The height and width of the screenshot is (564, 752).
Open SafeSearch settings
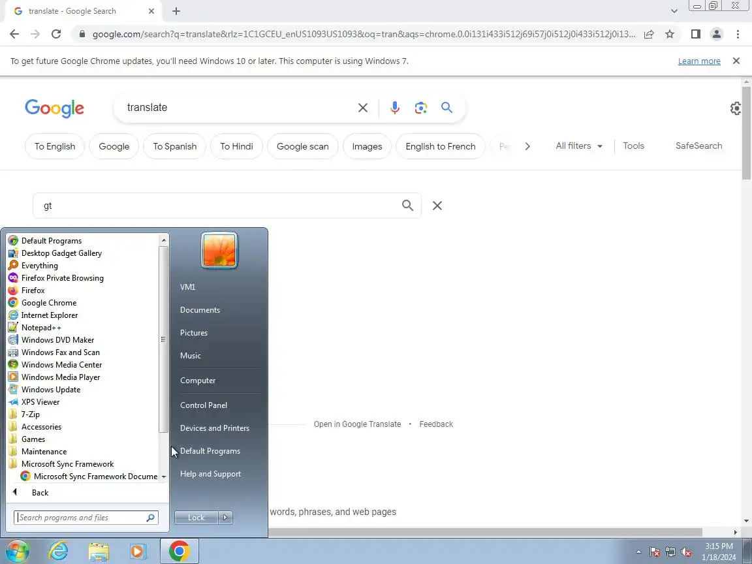click(698, 146)
